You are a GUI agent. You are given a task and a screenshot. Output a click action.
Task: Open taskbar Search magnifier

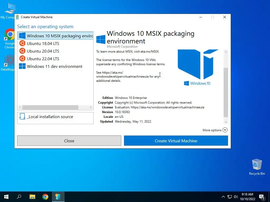pyautogui.click(x=19, y=197)
